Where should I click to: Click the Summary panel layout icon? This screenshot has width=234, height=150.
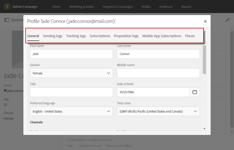[7, 20]
